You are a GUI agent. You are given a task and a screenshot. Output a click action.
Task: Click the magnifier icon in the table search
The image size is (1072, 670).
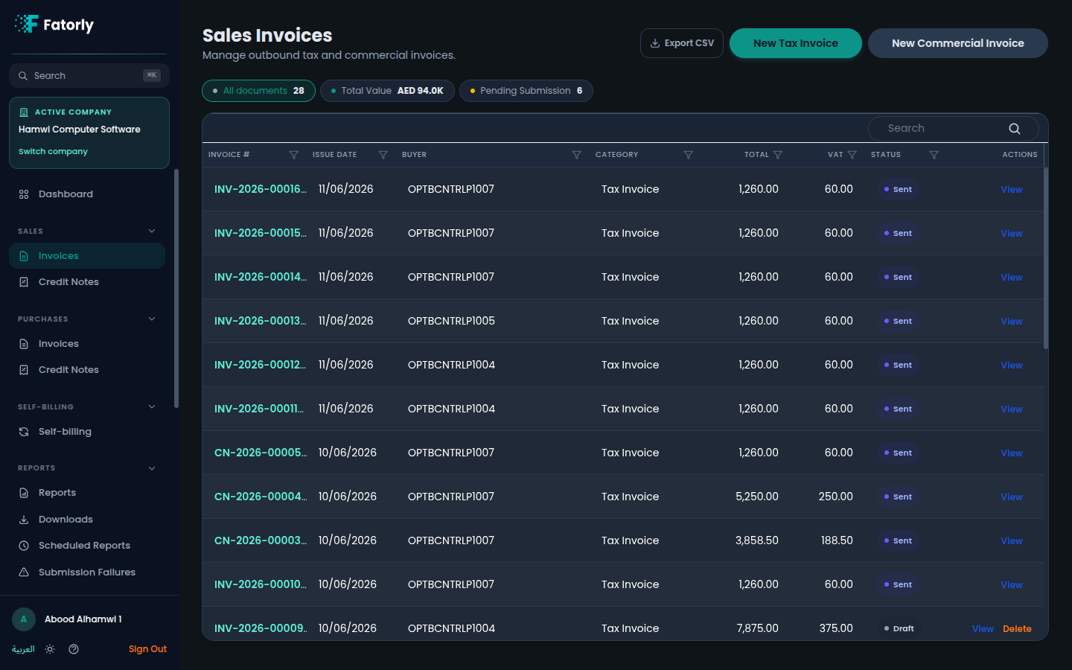(x=1015, y=129)
